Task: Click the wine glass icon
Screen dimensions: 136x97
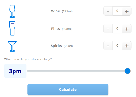Action: pyautogui.click(x=12, y=11)
